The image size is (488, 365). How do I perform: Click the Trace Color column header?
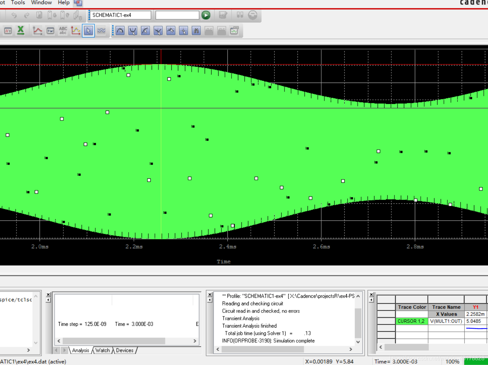pyautogui.click(x=412, y=307)
